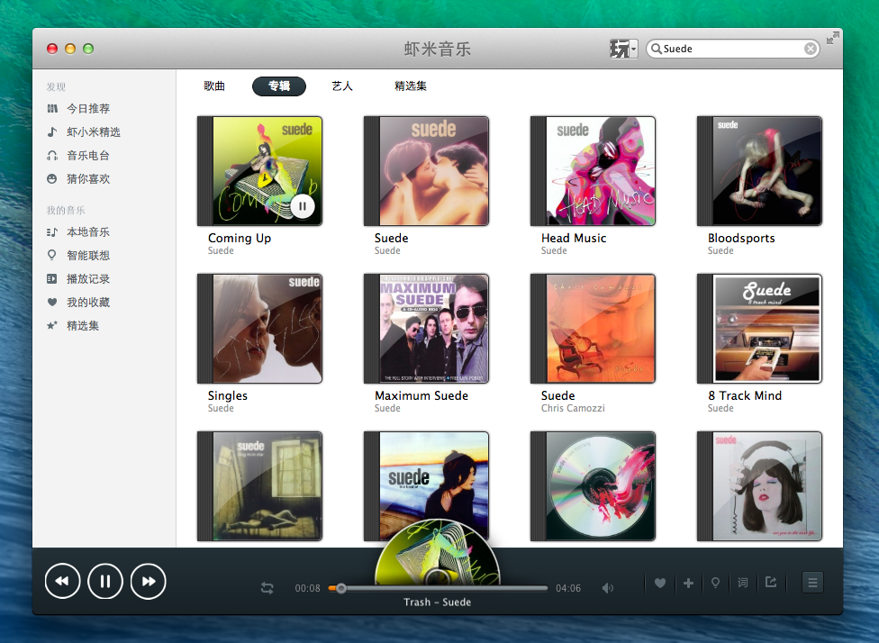Show lyrics with 词 icon
Viewport: 879px width, 643px height.
click(743, 583)
